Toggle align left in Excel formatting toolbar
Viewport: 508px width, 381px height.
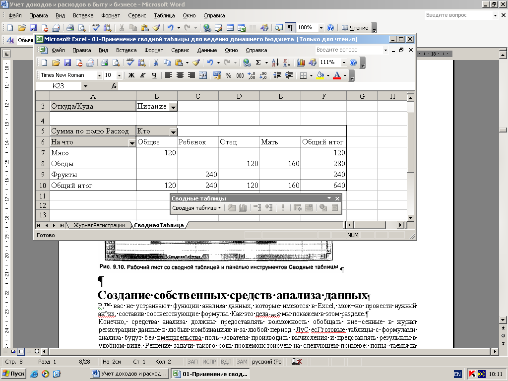tap(169, 75)
